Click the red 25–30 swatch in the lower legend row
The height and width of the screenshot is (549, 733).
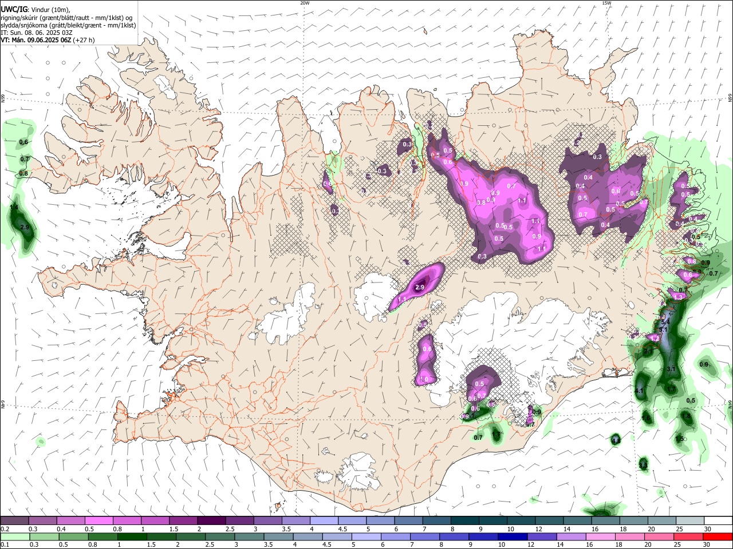coord(688,536)
